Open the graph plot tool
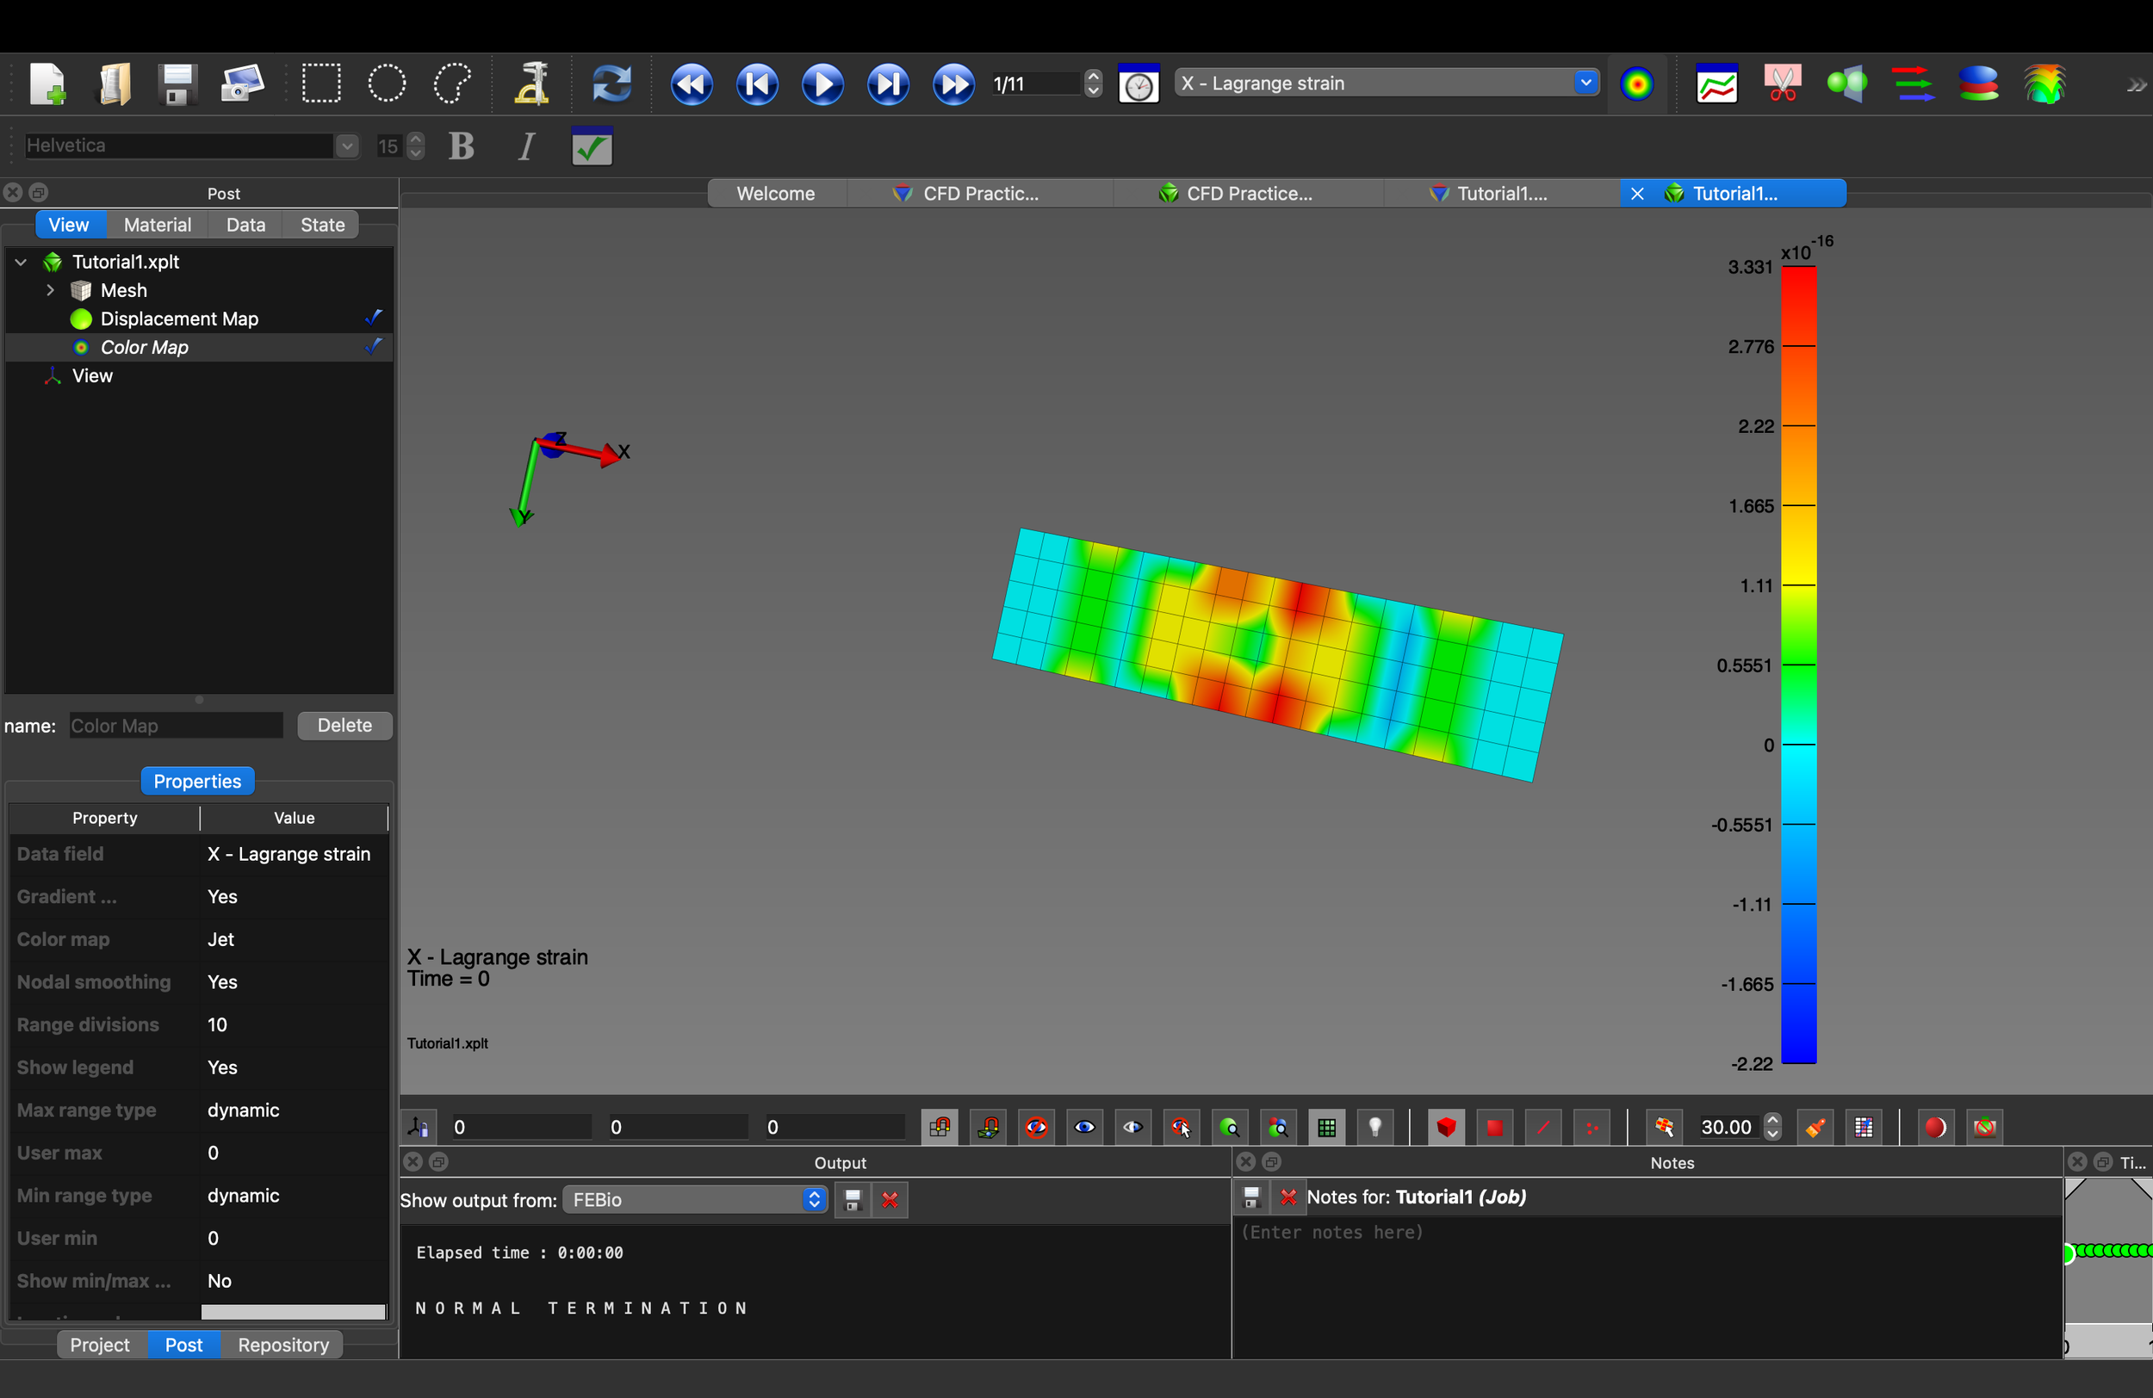Viewport: 2153px width, 1398px height. (x=1716, y=84)
